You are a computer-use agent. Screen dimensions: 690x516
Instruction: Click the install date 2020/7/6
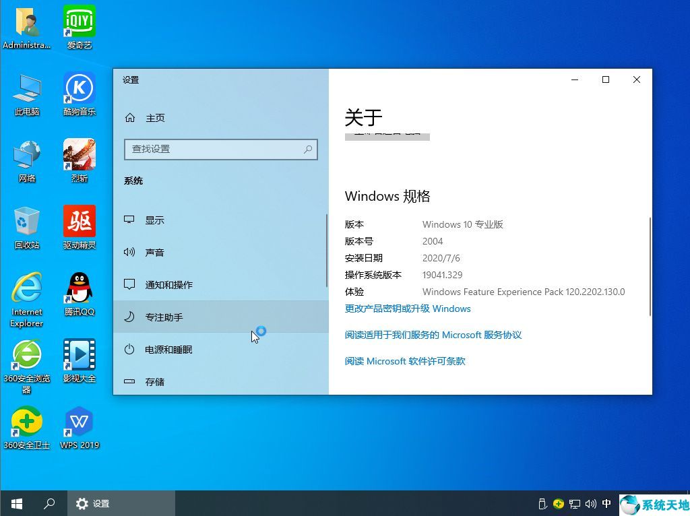point(441,258)
